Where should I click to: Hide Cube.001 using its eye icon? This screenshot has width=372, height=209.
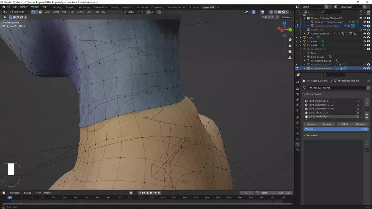point(364,41)
